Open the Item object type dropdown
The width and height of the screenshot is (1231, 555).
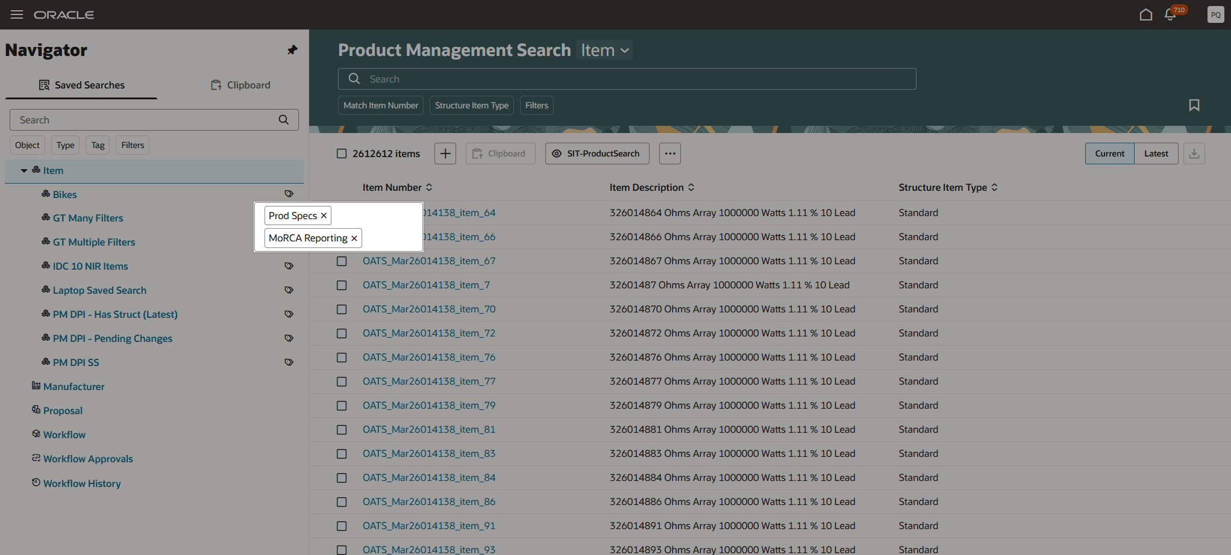605,50
